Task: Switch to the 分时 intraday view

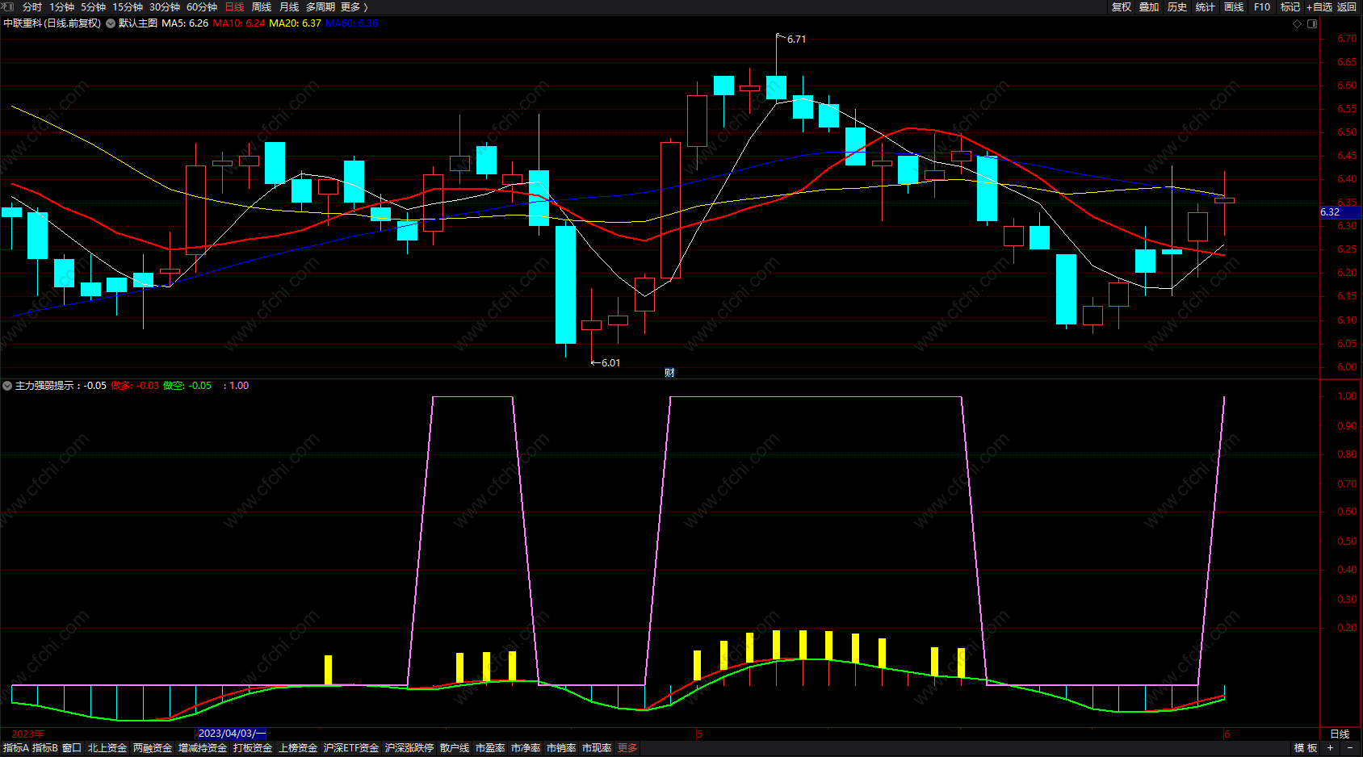Action: tap(32, 6)
